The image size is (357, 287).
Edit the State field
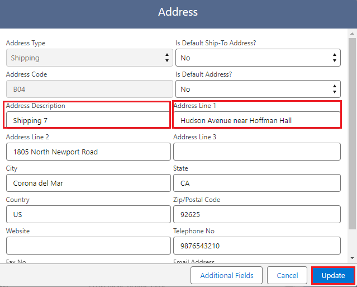[257, 183]
